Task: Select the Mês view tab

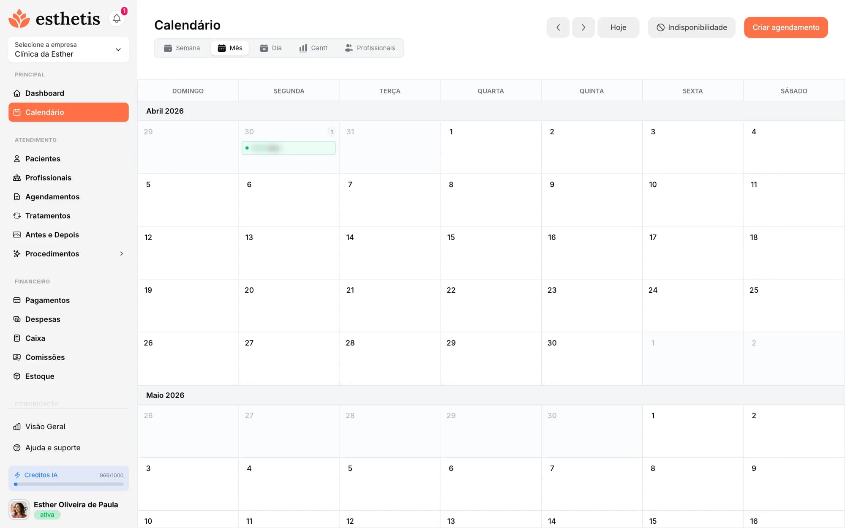Action: [x=230, y=48]
